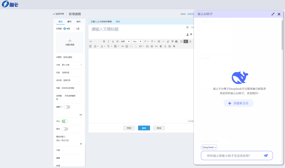Image resolution: width=285 pixels, height=168 pixels.
Task: Insert a hyperlink
Action: click(122, 47)
